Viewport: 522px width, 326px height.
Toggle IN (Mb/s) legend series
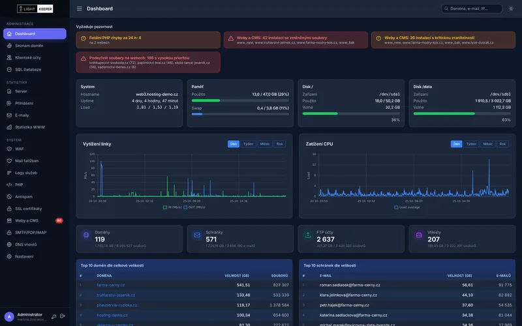click(172, 207)
